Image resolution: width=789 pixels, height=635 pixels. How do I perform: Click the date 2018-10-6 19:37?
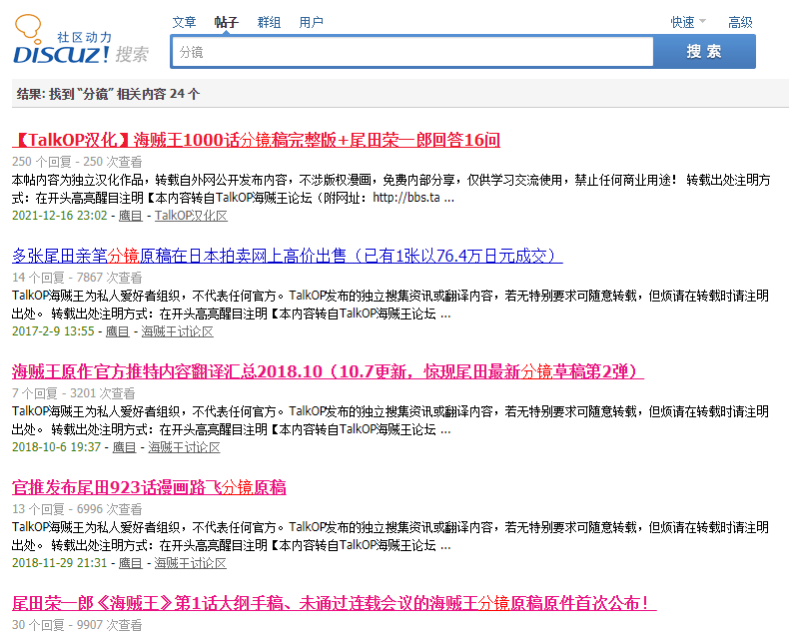pyautogui.click(x=56, y=447)
